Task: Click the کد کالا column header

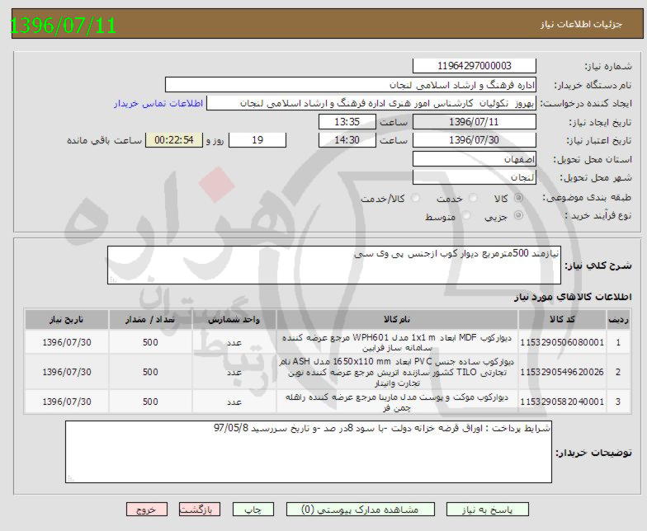Action: tap(562, 319)
